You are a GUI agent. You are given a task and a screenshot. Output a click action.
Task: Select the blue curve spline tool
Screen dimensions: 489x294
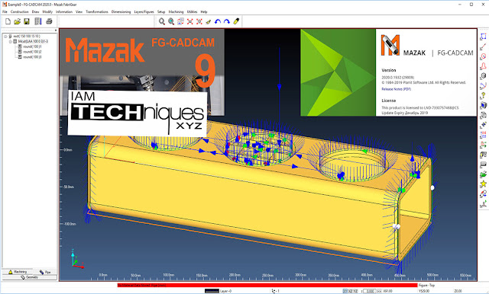[483, 85]
